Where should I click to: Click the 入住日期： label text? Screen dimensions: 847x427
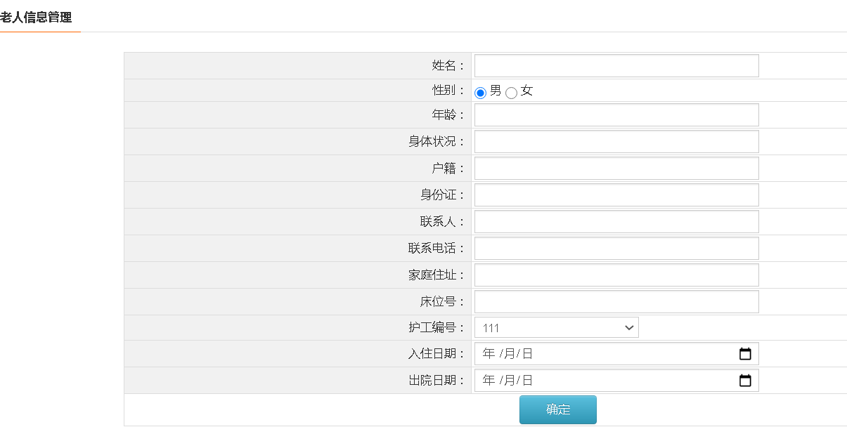click(437, 354)
